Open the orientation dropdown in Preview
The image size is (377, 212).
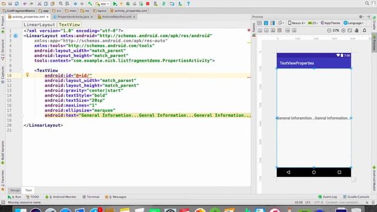(281, 23)
